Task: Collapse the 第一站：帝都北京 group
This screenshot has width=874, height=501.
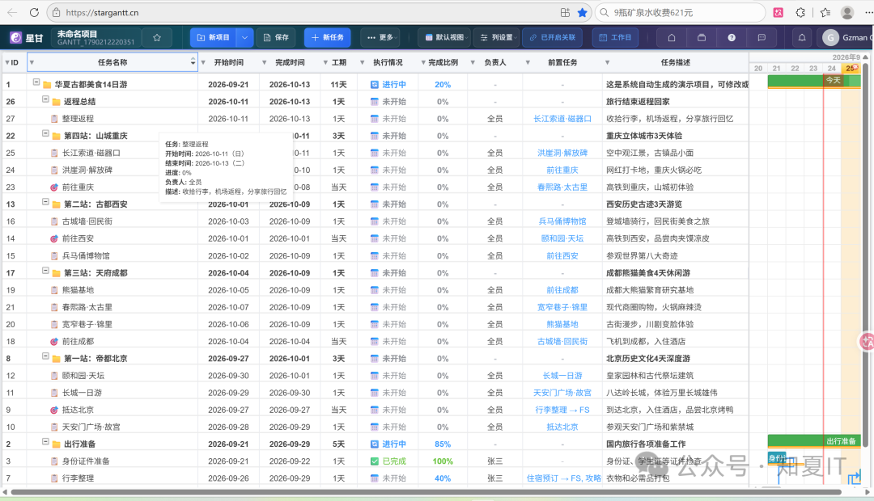Action: (x=45, y=356)
